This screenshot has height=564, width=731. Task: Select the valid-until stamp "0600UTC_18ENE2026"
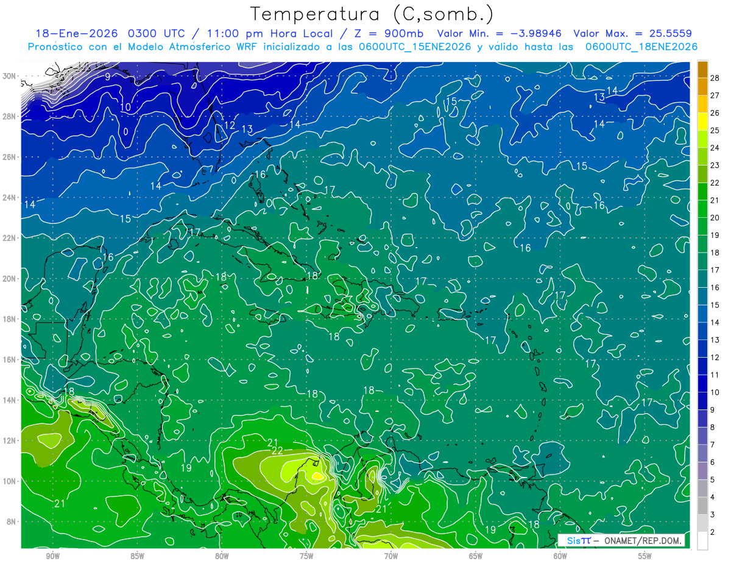641,47
